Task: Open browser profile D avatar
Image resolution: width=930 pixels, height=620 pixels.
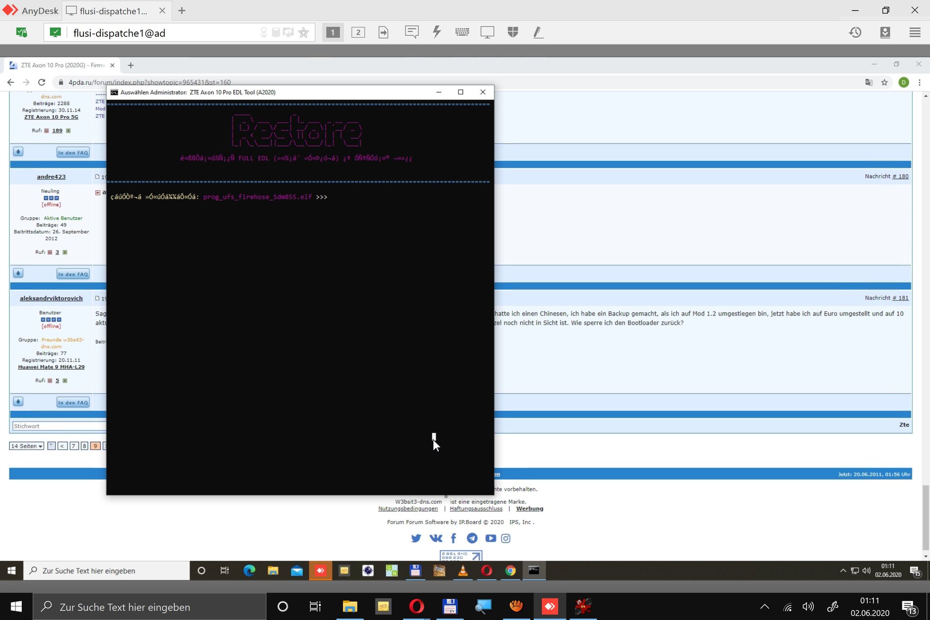Action: (x=903, y=82)
